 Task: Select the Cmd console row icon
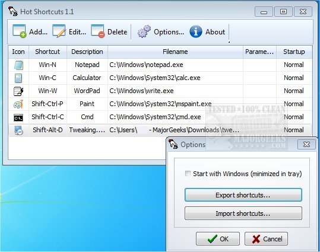[x=18, y=117]
